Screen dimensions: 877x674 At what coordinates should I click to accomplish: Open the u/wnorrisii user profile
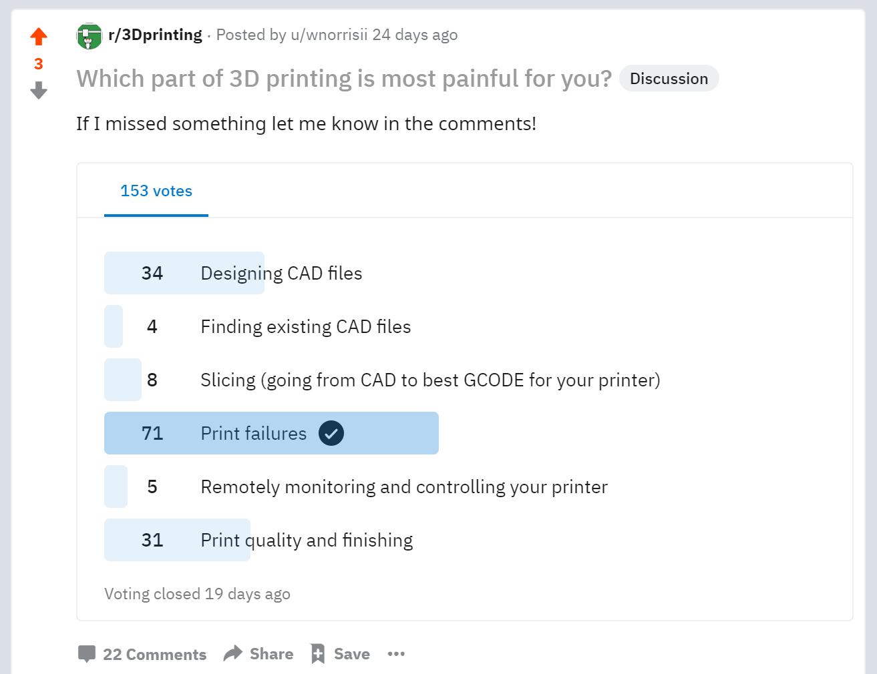point(329,35)
